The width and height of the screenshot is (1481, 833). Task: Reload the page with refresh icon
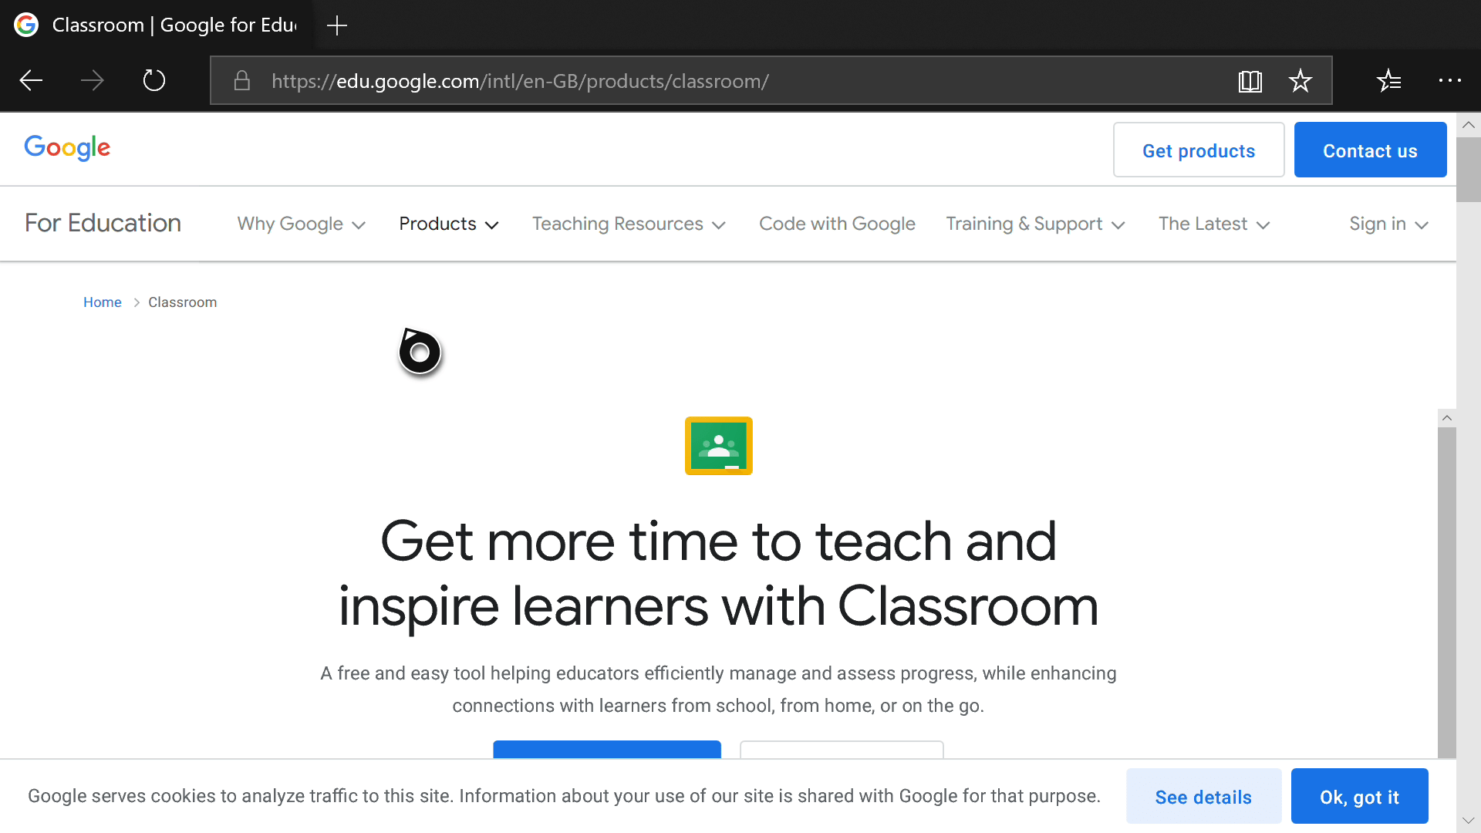click(x=154, y=80)
